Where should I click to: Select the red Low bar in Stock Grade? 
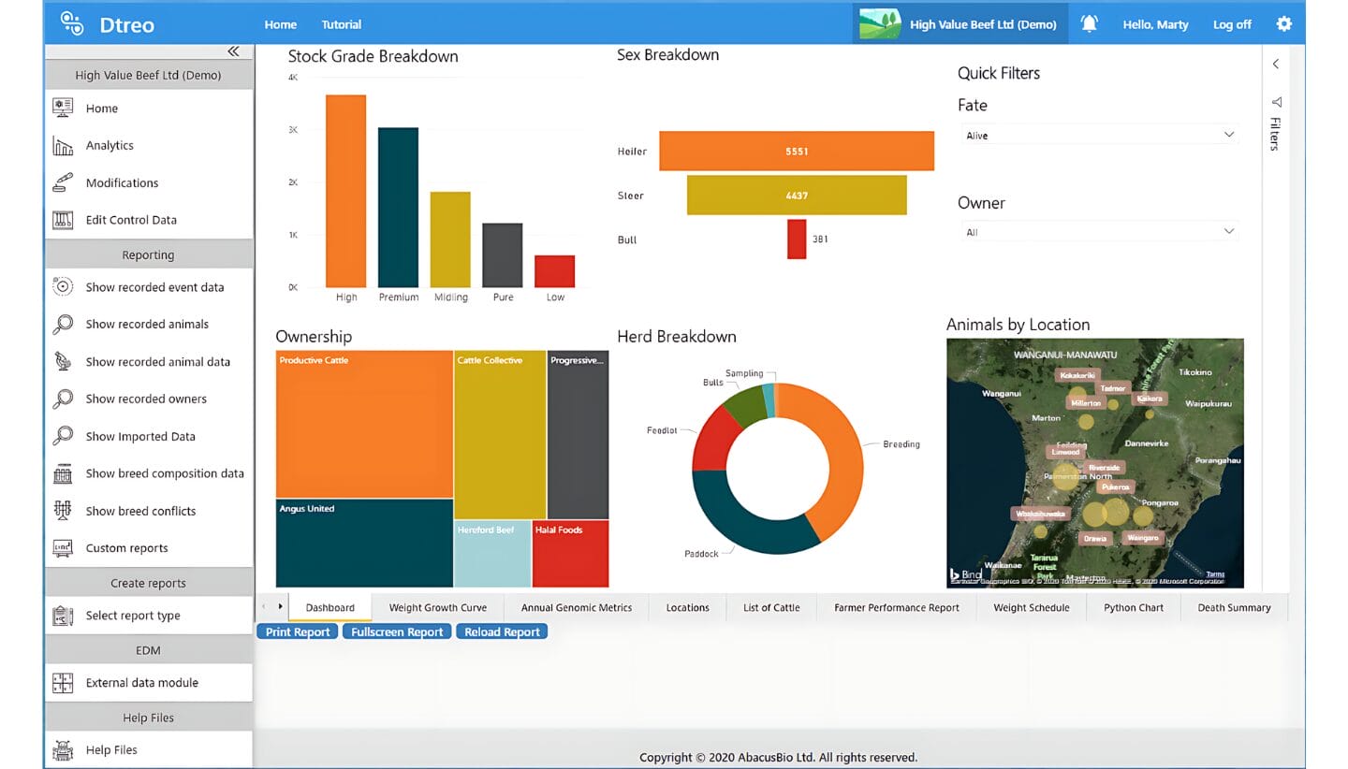pos(555,271)
